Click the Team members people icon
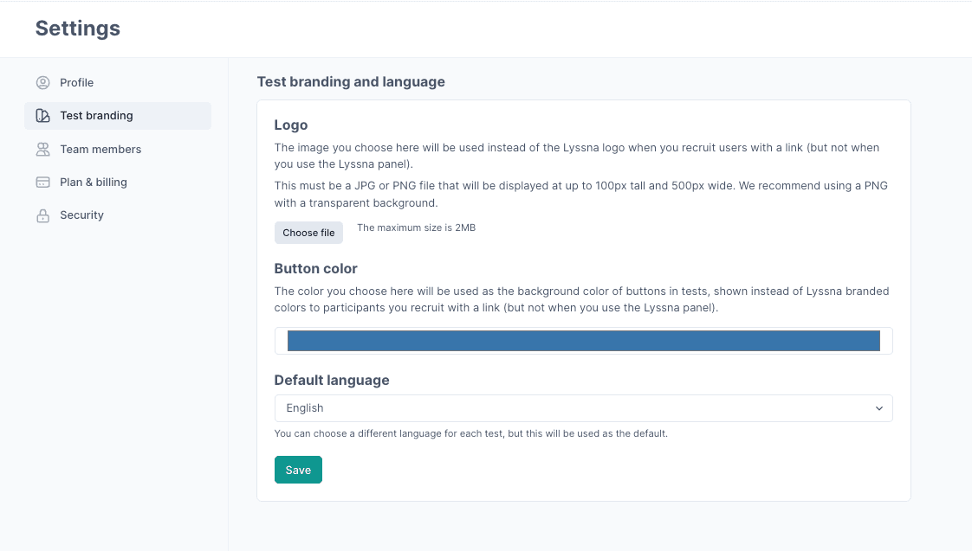Viewport: 972px width, 551px height. [42, 150]
